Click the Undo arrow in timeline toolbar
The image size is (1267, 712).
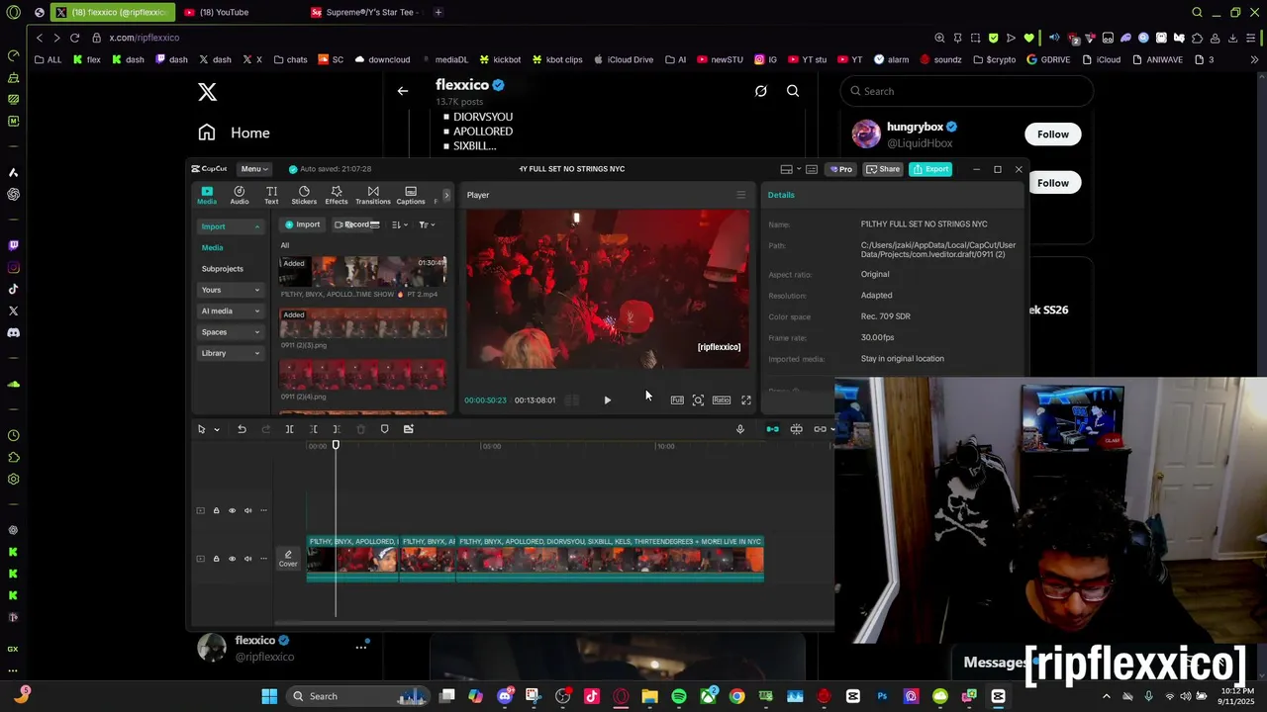pos(242,429)
